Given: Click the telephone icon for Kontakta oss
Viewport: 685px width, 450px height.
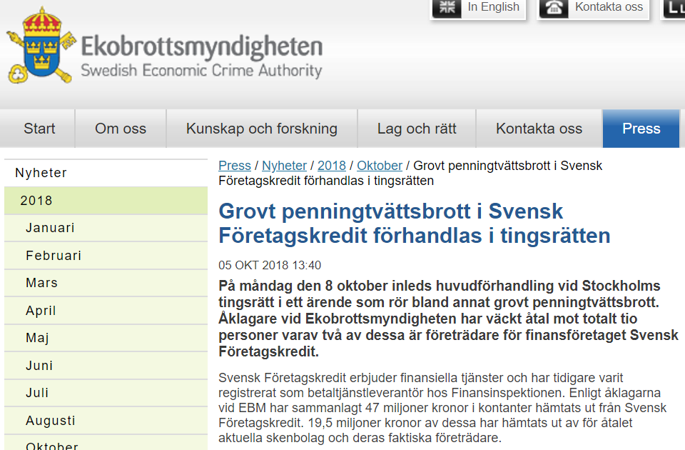Looking at the screenshot, I should [554, 7].
